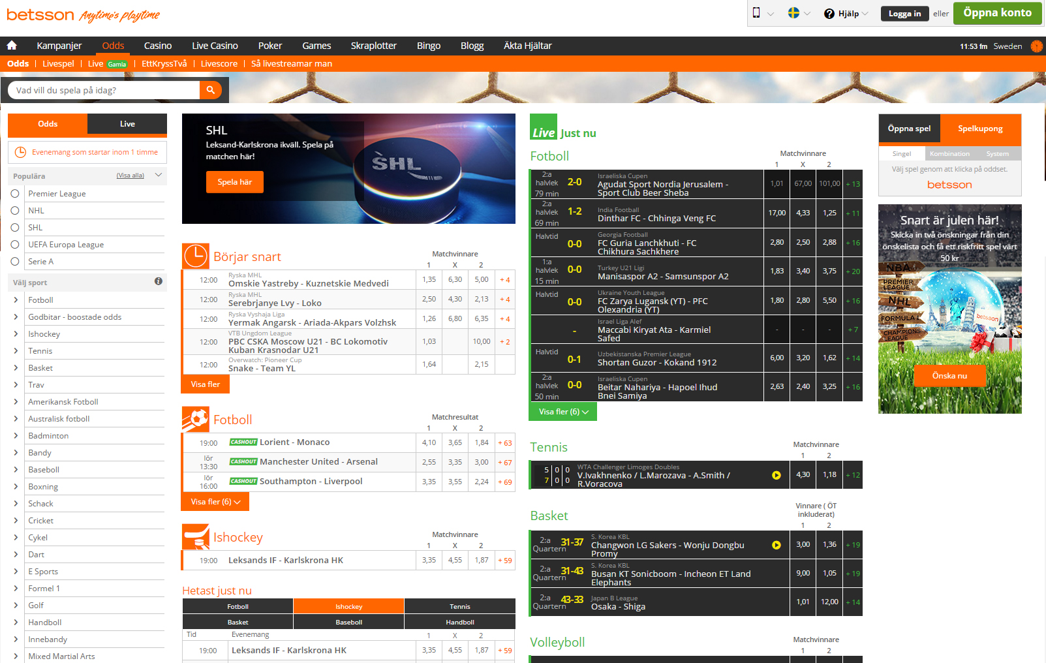Switch the sidebar toggle to 'Live'
This screenshot has width=1046, height=663.
pos(127,124)
